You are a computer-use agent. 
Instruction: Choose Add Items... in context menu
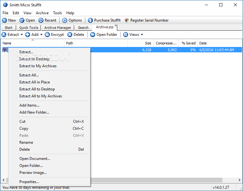49,105
